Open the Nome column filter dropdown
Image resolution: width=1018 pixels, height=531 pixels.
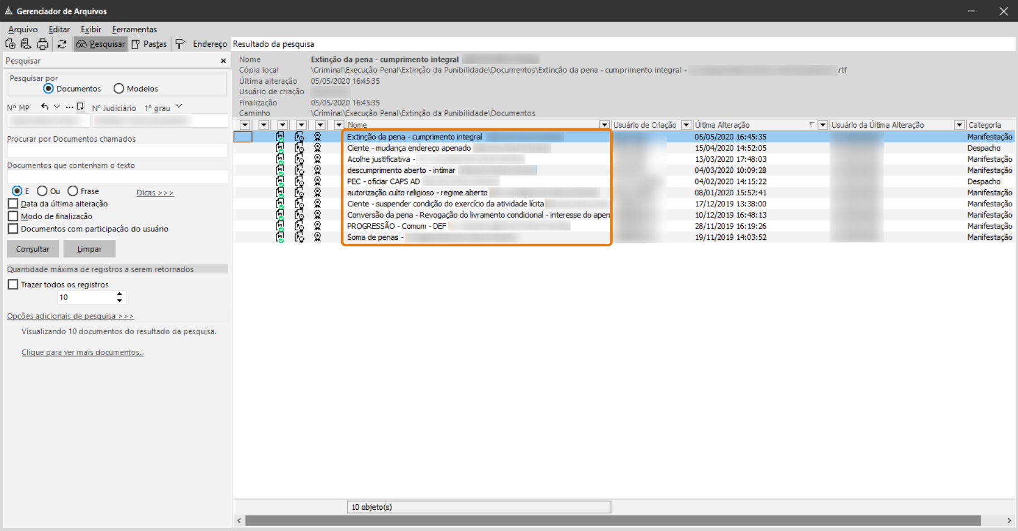click(604, 125)
